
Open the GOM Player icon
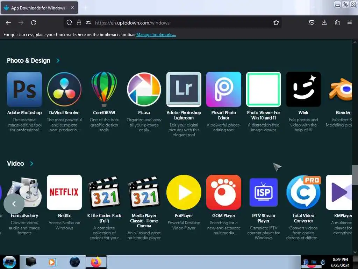point(223,192)
